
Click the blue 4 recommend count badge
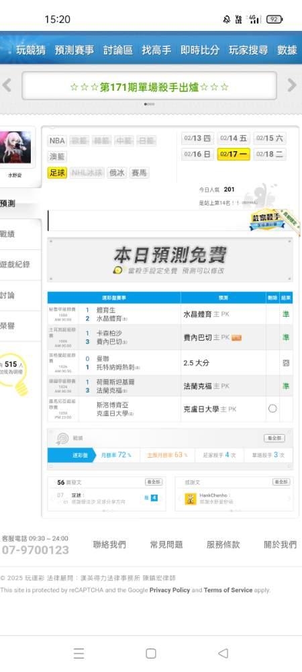[154, 498]
